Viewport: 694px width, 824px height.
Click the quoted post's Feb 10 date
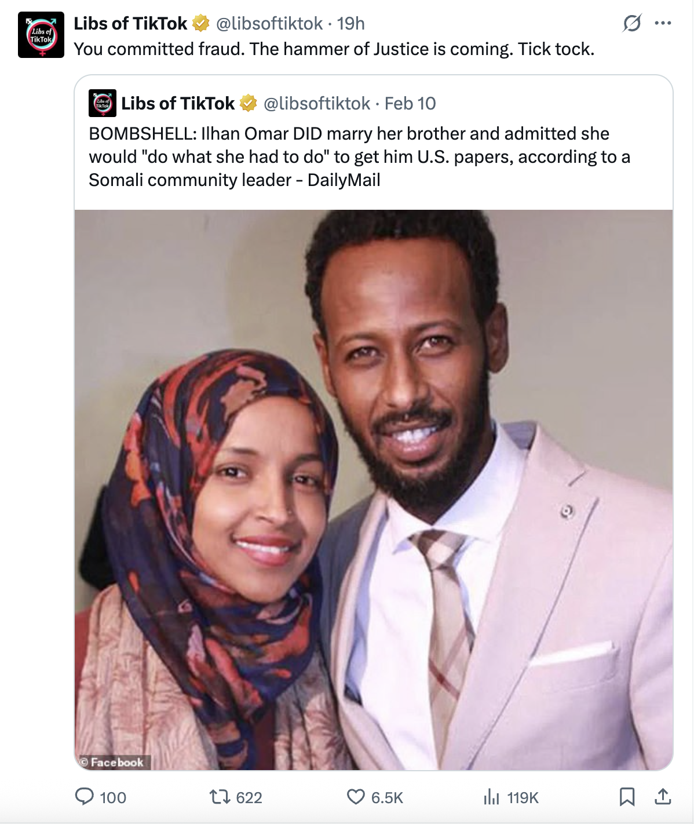(410, 103)
